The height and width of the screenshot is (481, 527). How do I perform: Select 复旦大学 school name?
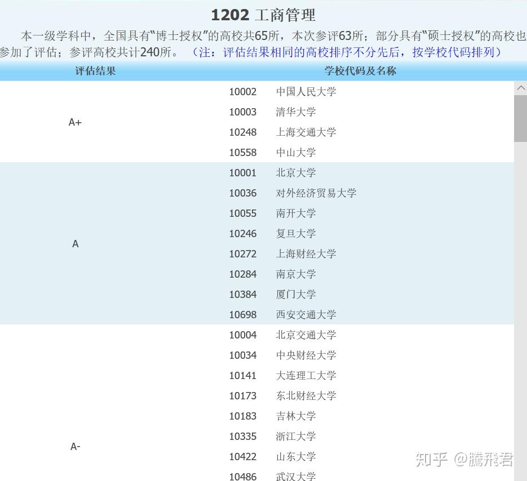tap(296, 233)
